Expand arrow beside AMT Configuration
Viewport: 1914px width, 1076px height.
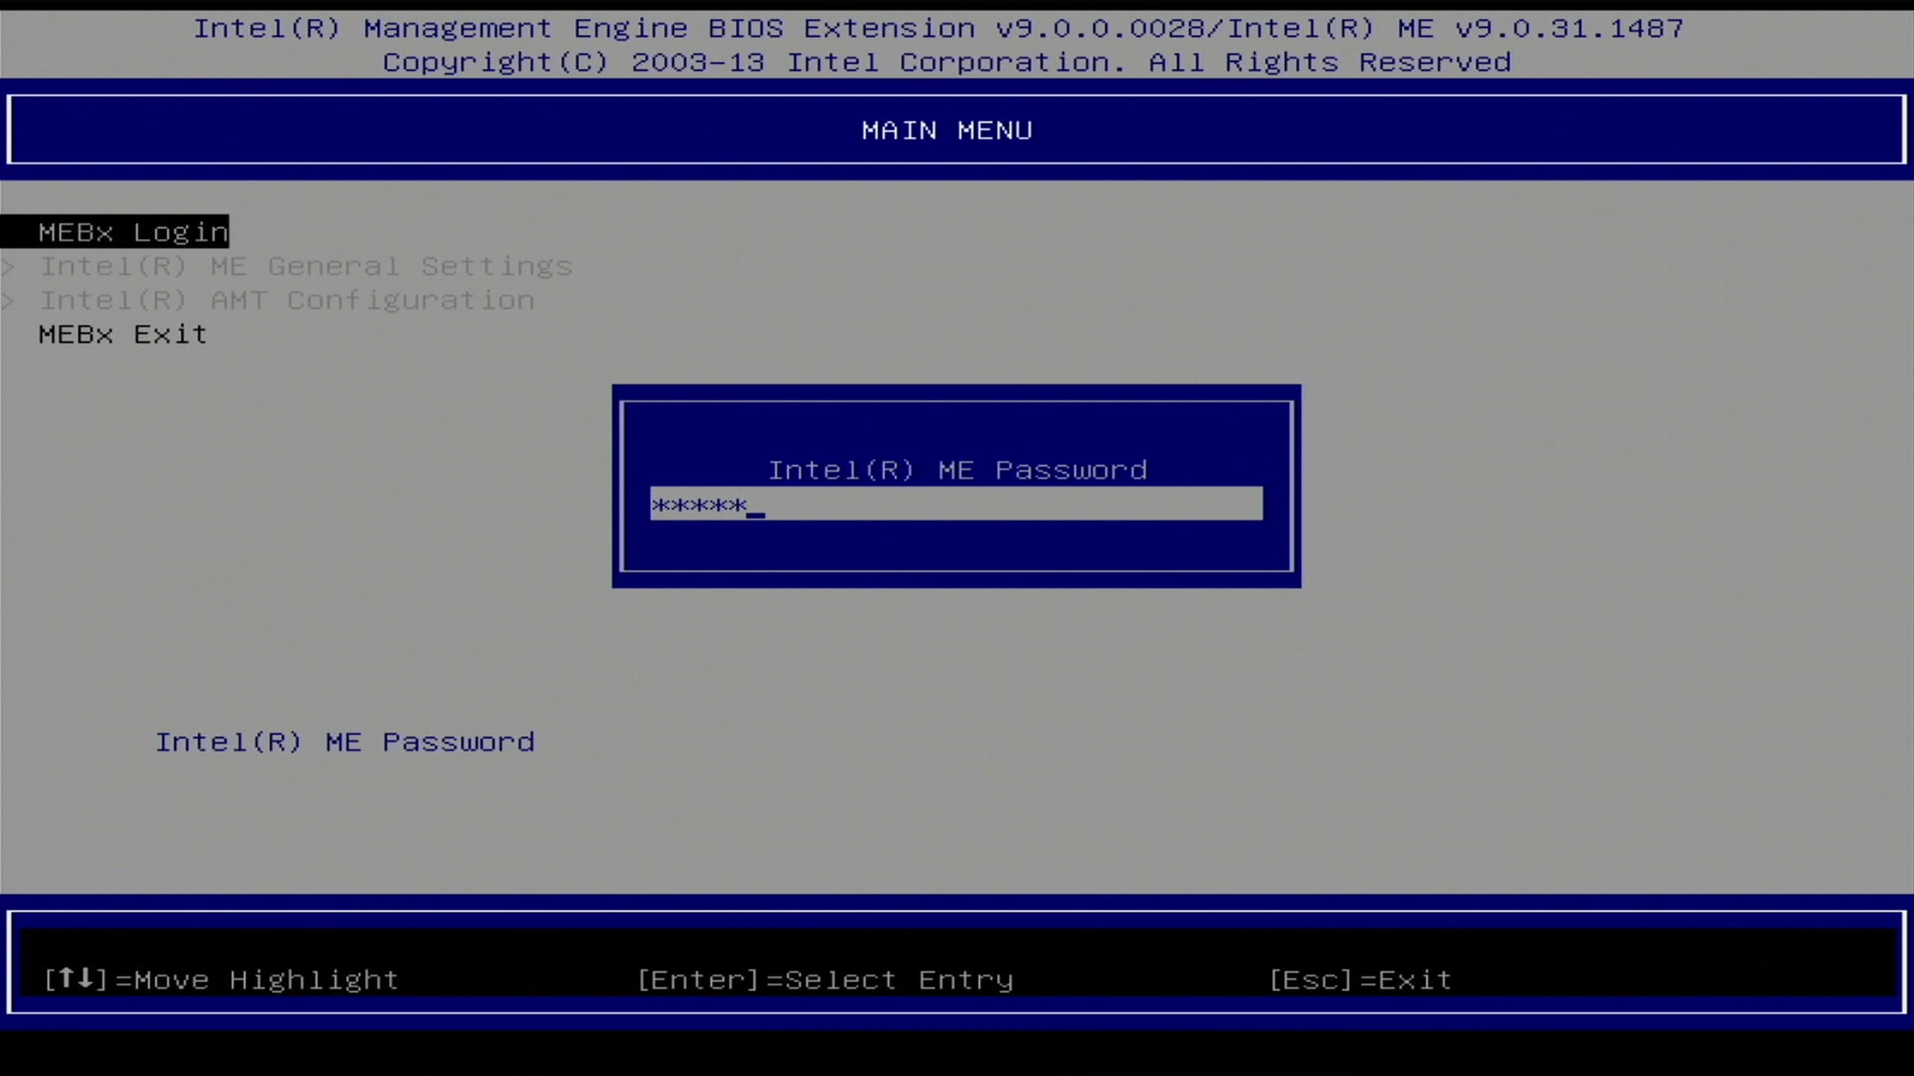click(x=8, y=300)
